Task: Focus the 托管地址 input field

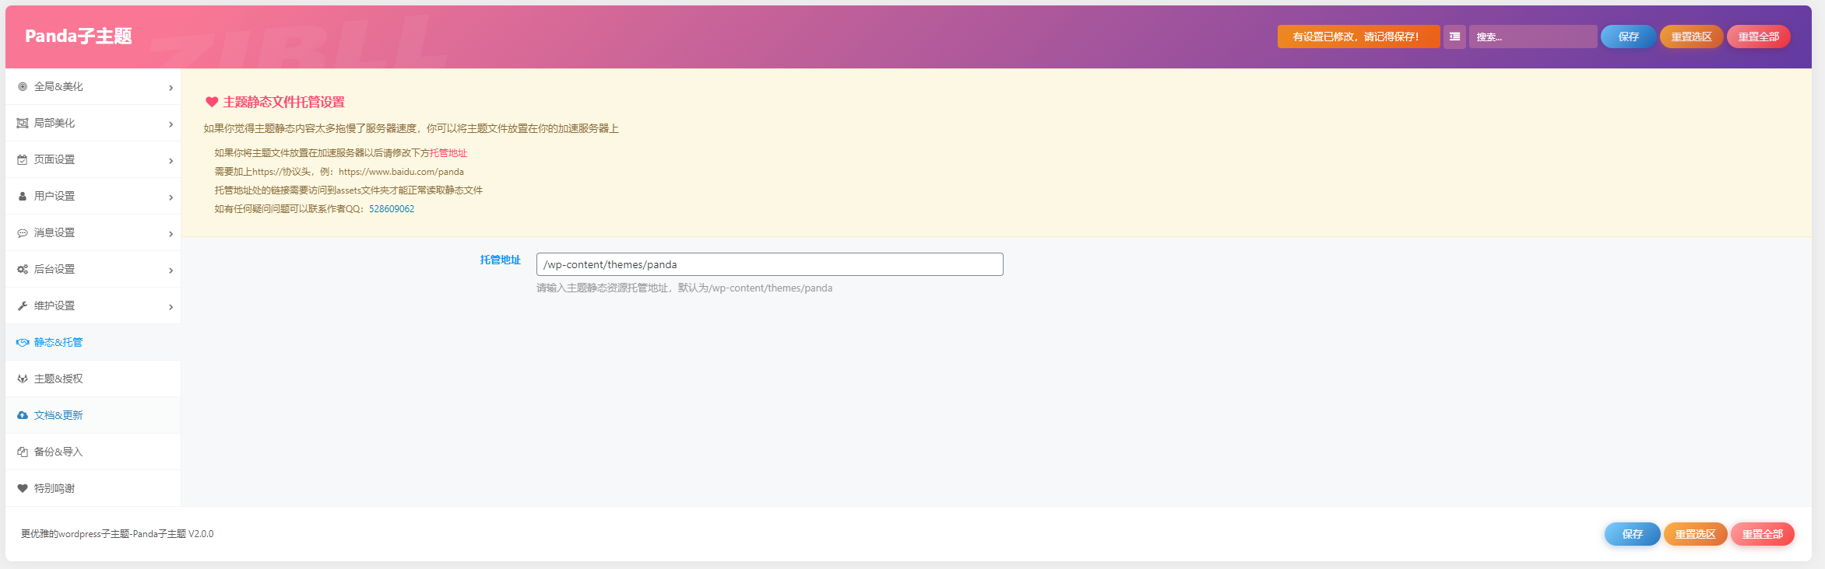Action: (x=769, y=264)
